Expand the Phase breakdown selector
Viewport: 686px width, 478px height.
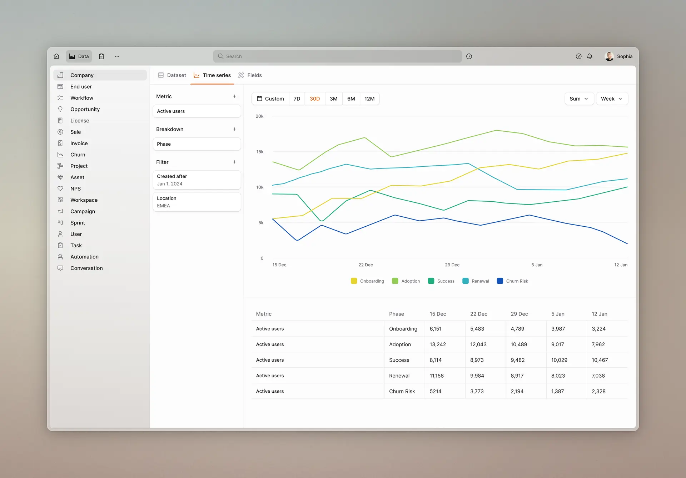tap(197, 144)
